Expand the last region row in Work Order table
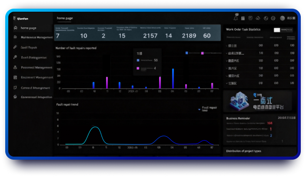 point(227,83)
